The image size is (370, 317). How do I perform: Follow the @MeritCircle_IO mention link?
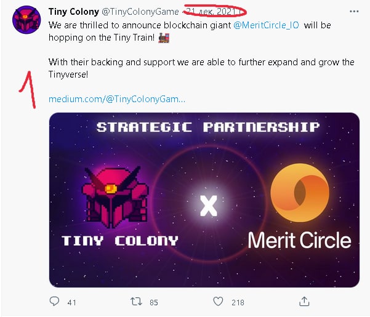[266, 25]
